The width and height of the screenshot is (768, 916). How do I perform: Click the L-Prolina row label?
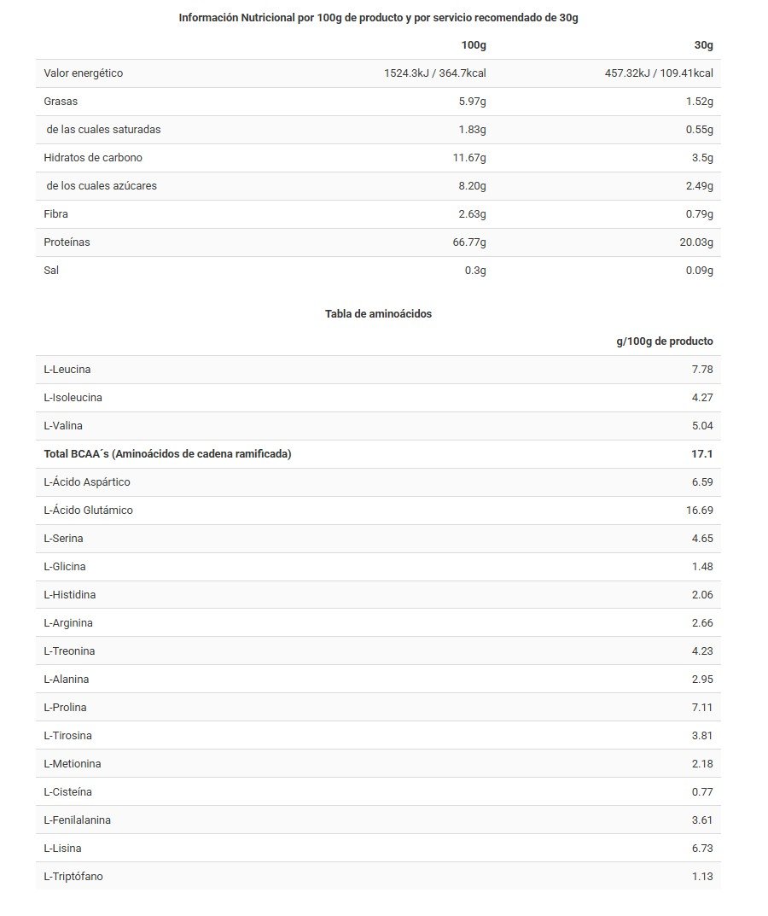coord(65,708)
